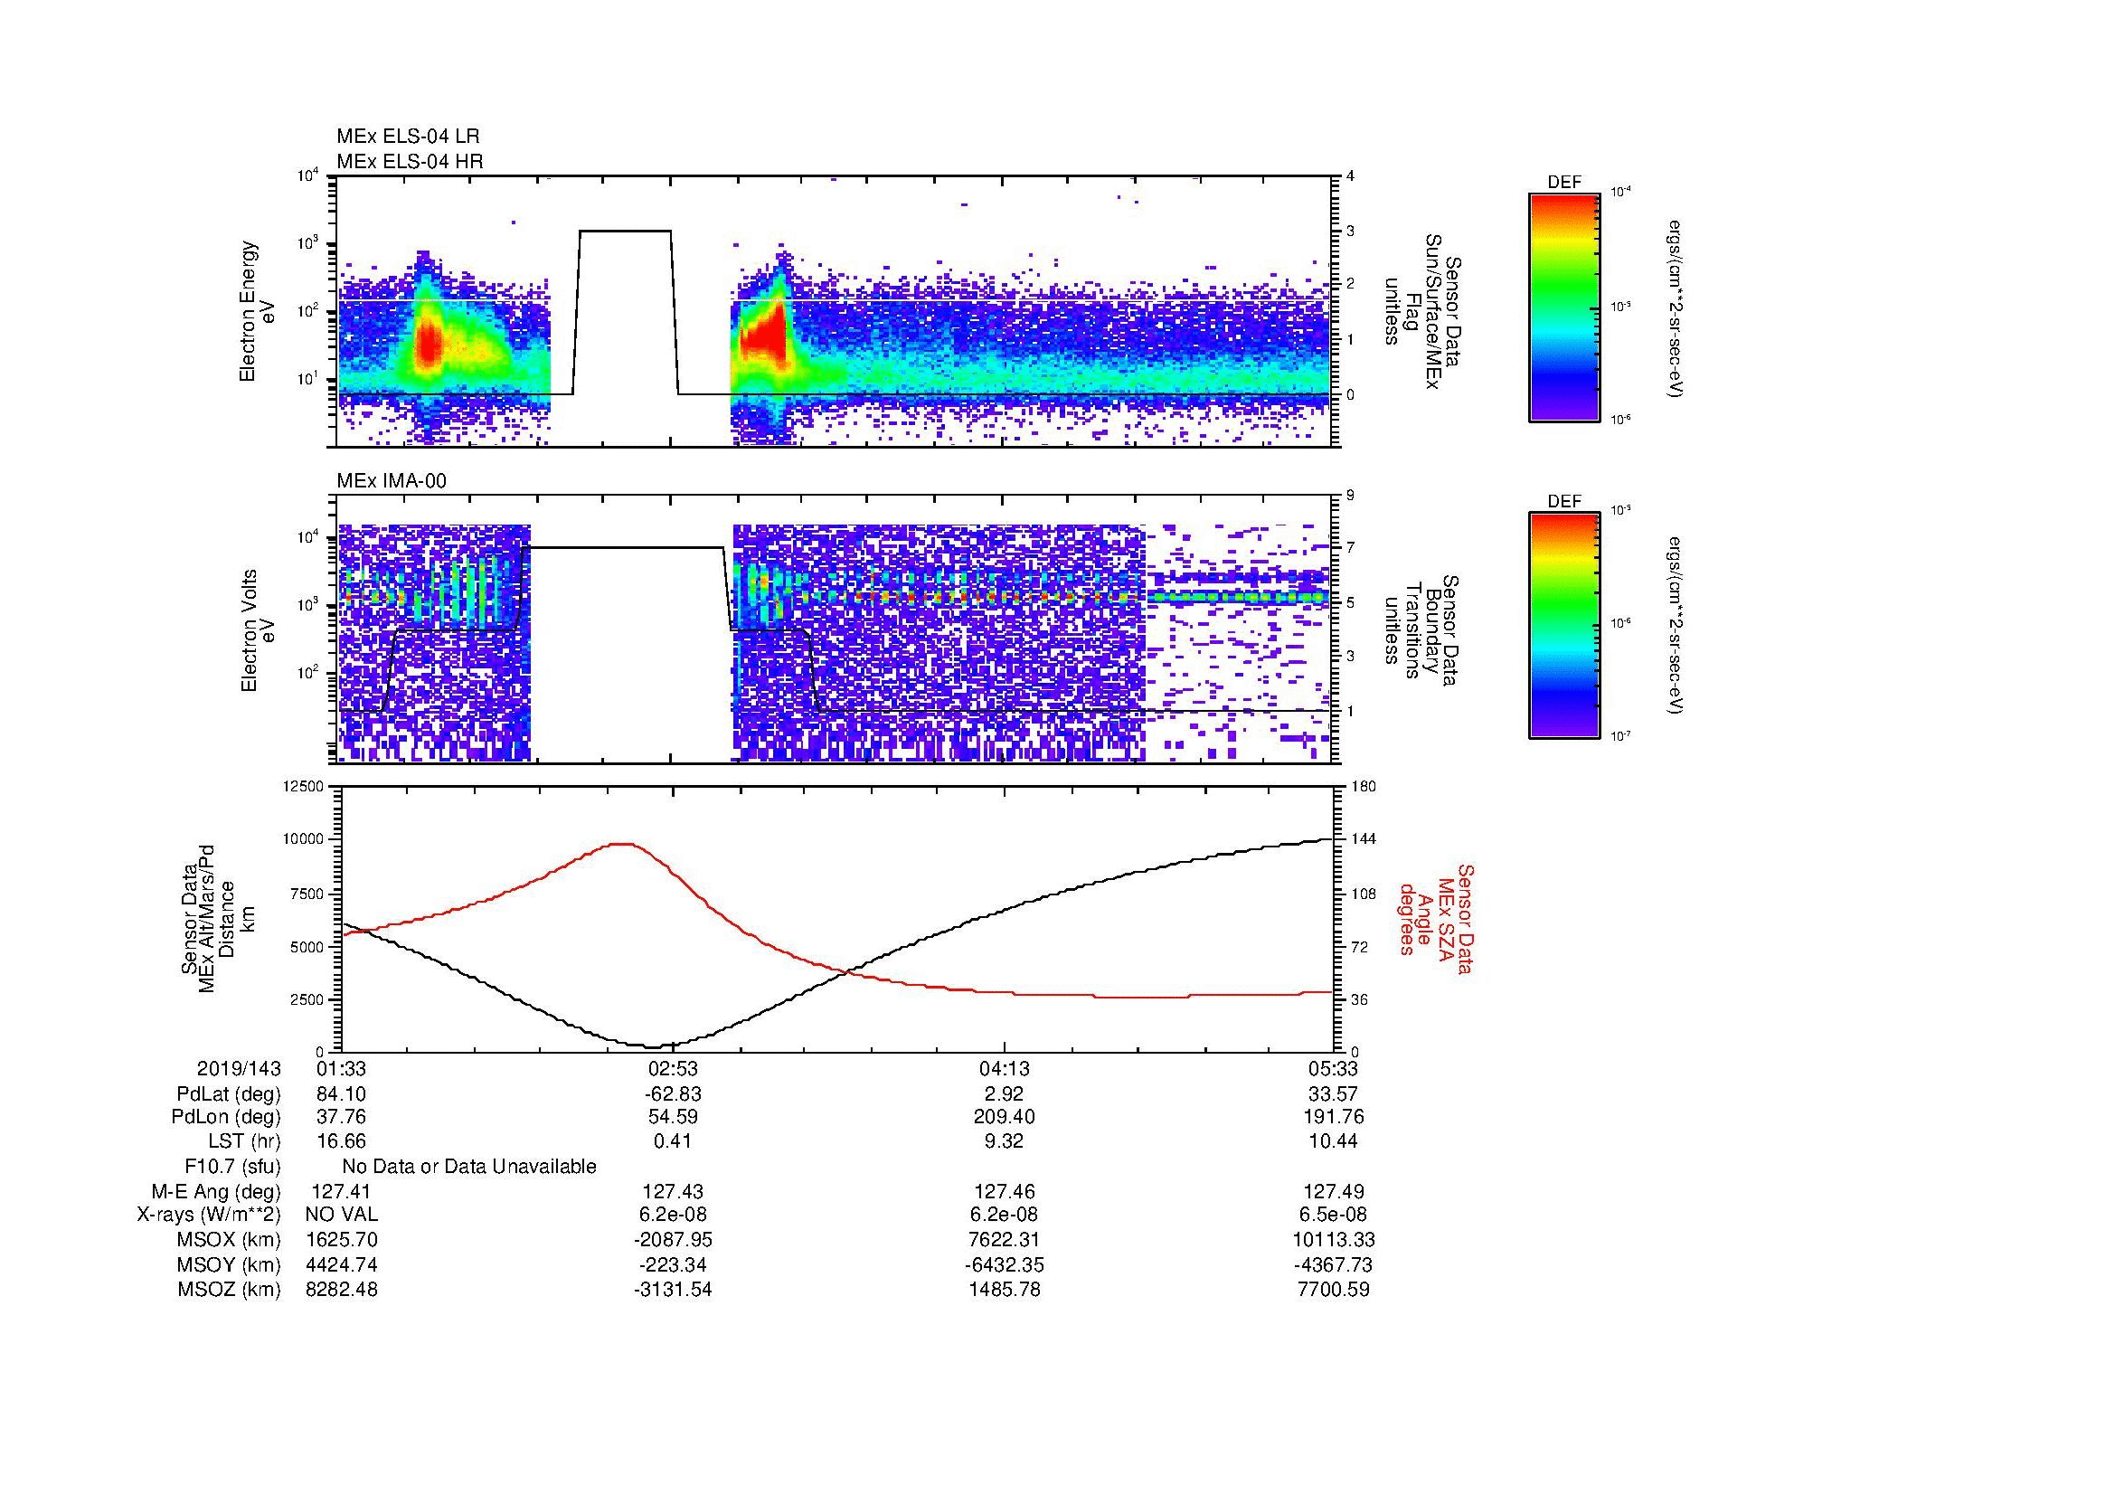Select the LST value '16.66'
Screen dimensions: 2115x1495
tap(342, 1141)
